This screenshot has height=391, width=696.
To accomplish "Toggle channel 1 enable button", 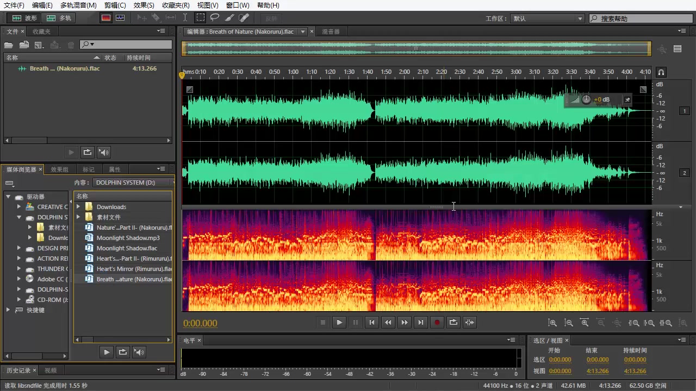I will 685,111.
